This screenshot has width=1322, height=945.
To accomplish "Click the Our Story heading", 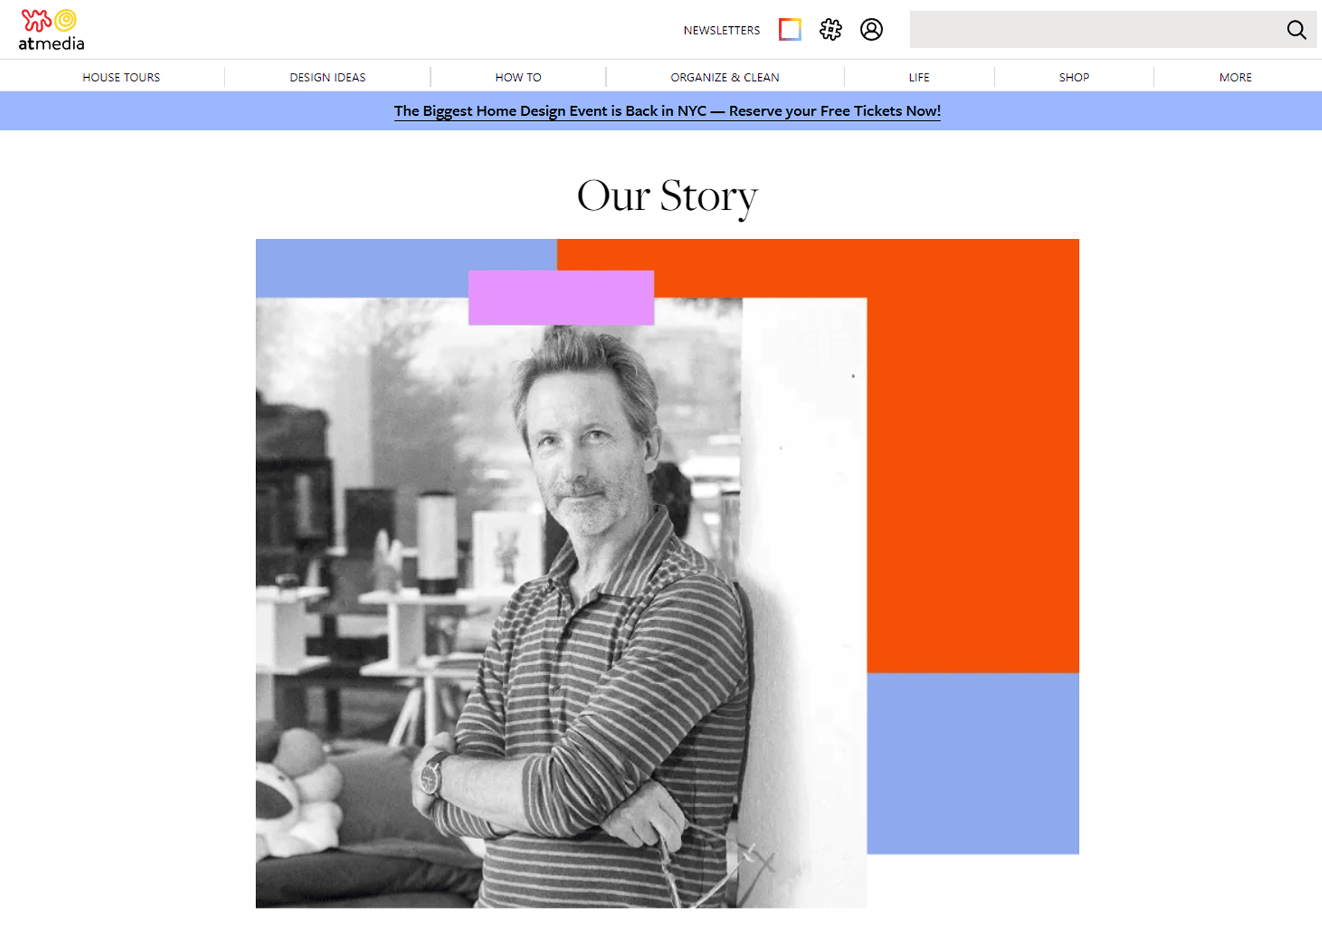I will (x=667, y=196).
